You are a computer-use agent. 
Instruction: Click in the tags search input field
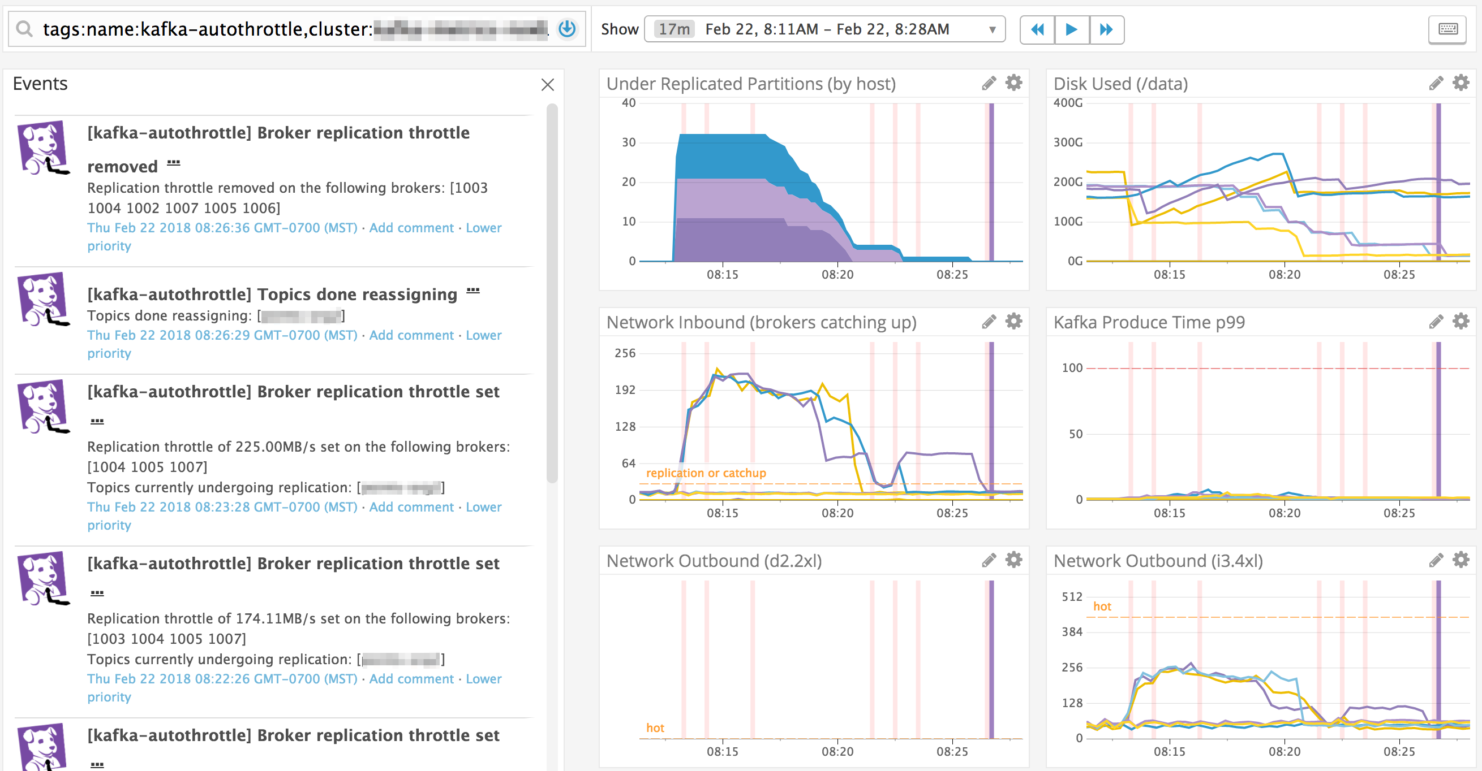pyautogui.click(x=287, y=29)
